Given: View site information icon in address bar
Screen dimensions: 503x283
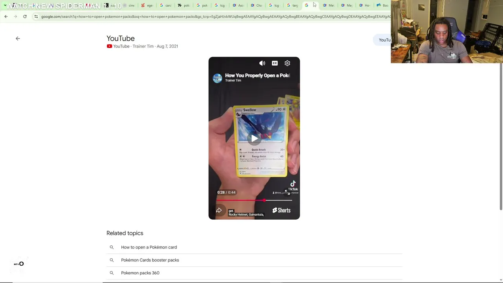Looking at the screenshot, I should (x=36, y=17).
